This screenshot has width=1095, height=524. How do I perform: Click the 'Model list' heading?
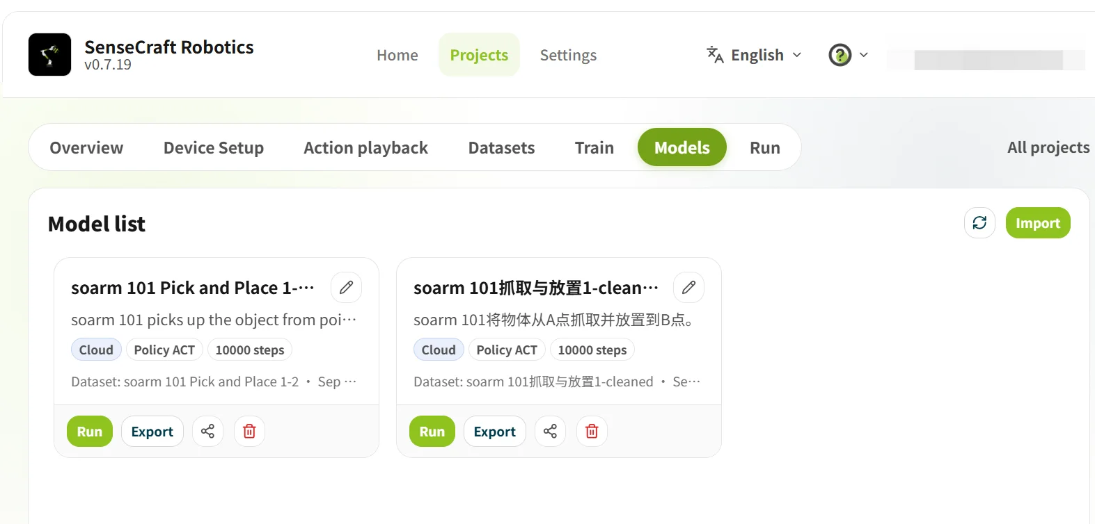(97, 224)
